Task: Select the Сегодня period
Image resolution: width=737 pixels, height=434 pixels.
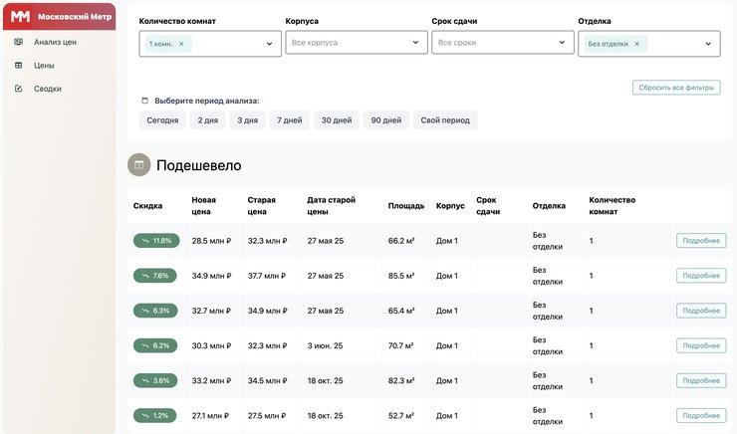Action: (x=162, y=120)
